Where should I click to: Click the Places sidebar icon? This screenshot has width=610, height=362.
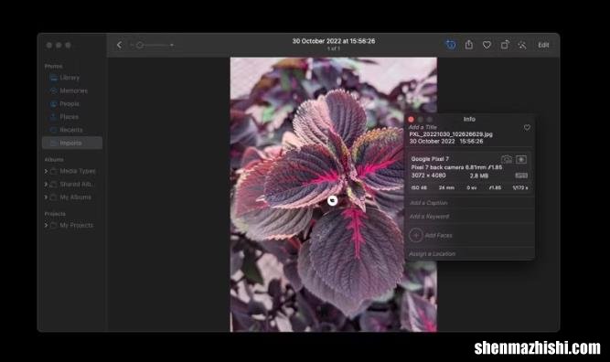click(53, 117)
